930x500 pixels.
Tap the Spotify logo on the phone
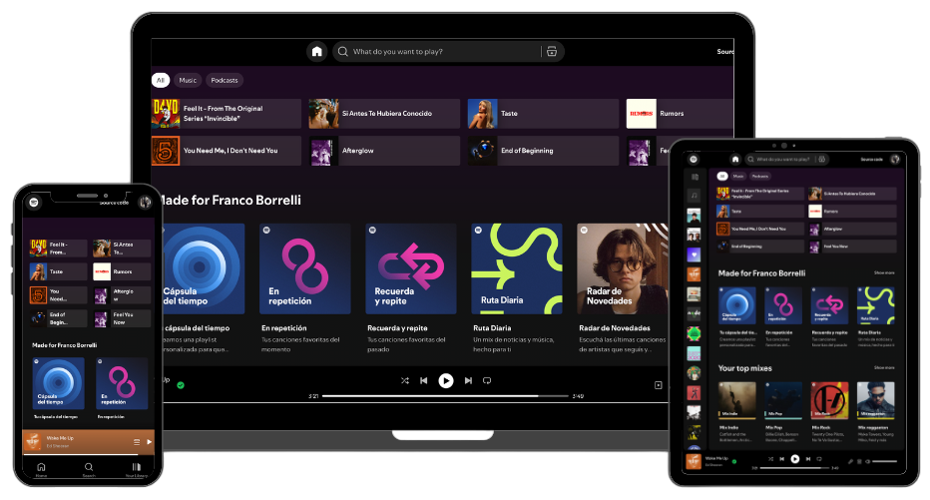(x=34, y=203)
